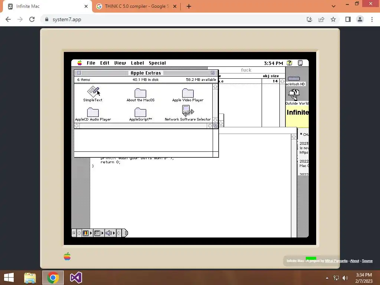Open Chrome tab search dropdown chevron
The width and height of the screenshot is (380, 285).
[334, 6]
